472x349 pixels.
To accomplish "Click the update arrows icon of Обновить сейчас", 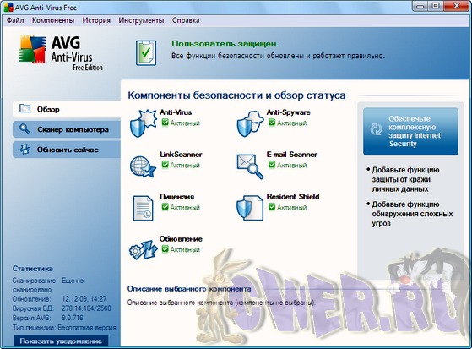I will click(x=24, y=150).
